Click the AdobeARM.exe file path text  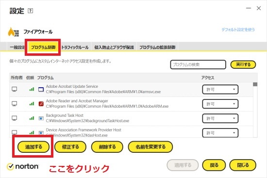pyautogui.click(x=107, y=106)
